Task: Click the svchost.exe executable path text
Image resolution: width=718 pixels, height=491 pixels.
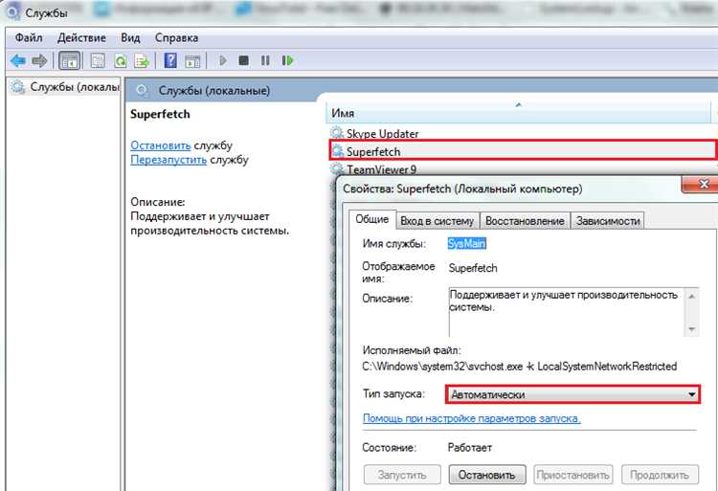Action: [x=519, y=367]
